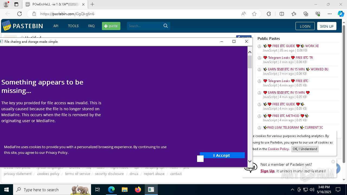Open a new browser tab
This screenshot has width=347, height=195.
[92, 4]
